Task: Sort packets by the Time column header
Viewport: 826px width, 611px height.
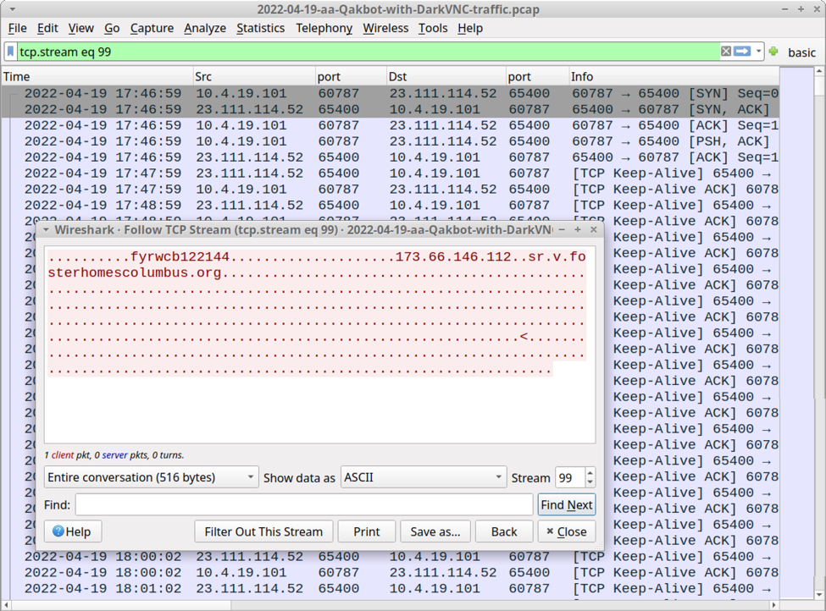Action: pyautogui.click(x=97, y=76)
